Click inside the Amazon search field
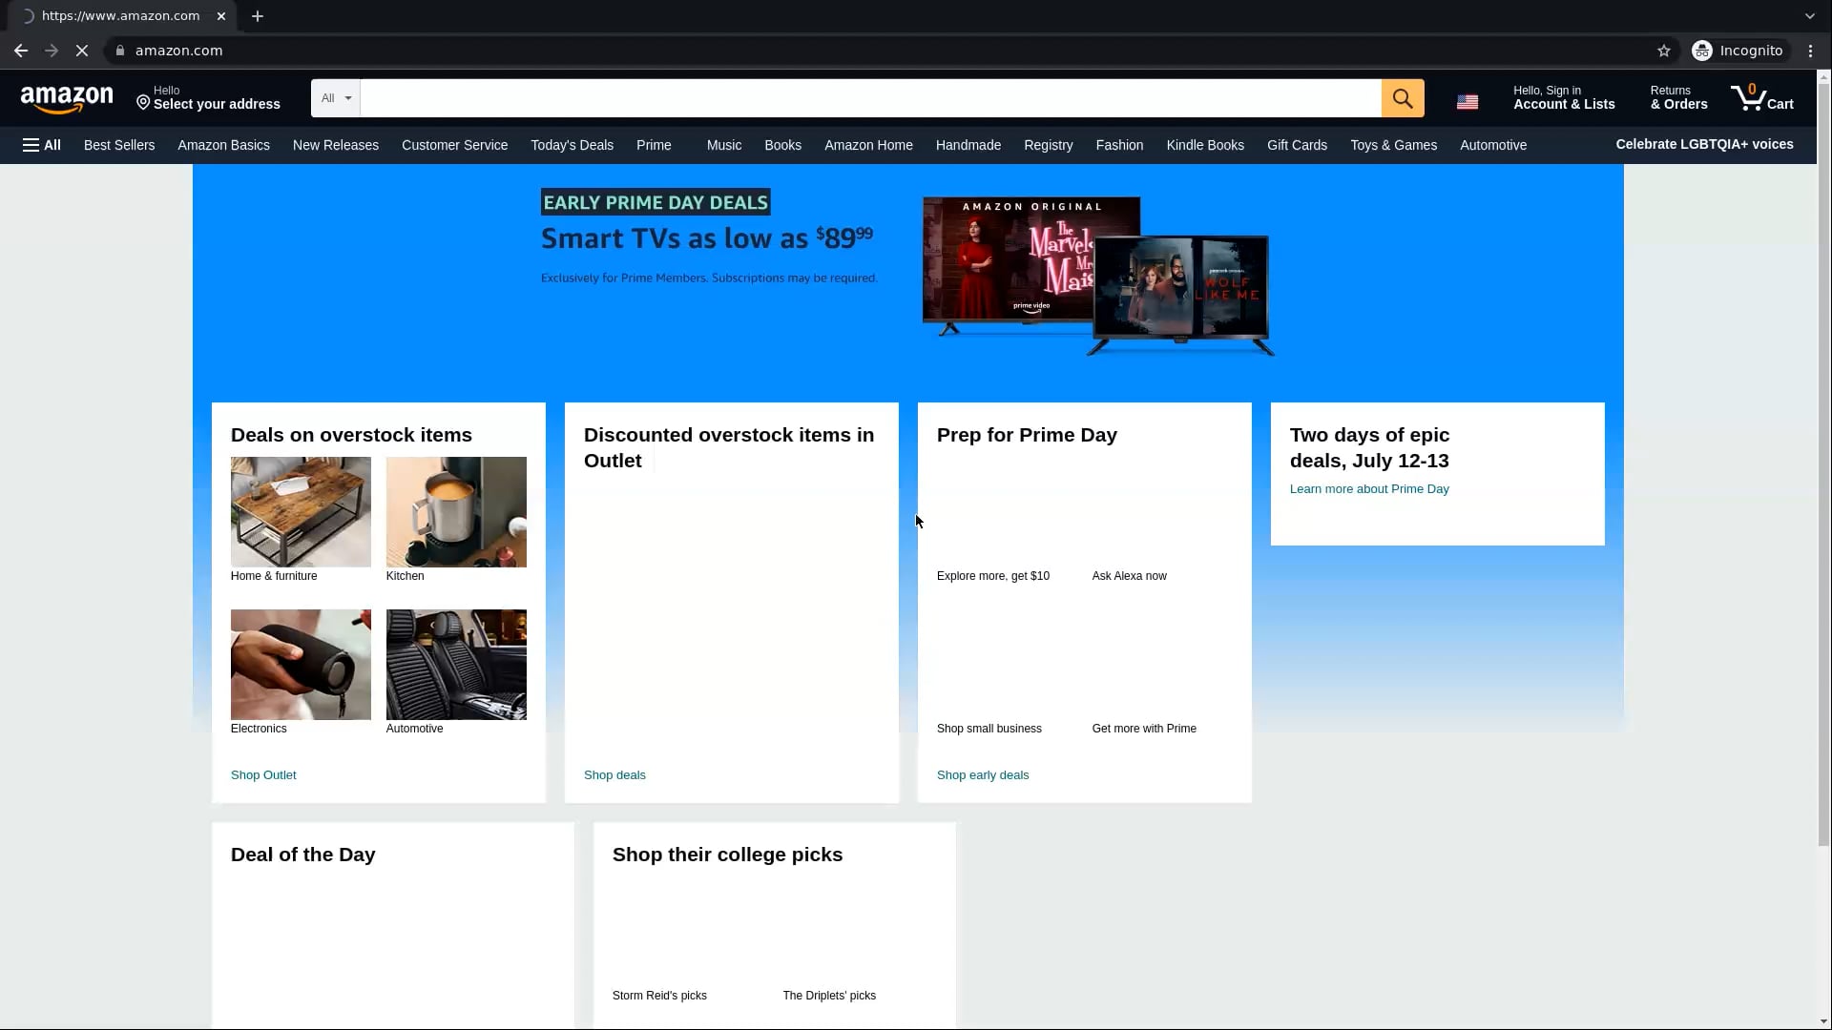The width and height of the screenshot is (1832, 1030). [859, 97]
